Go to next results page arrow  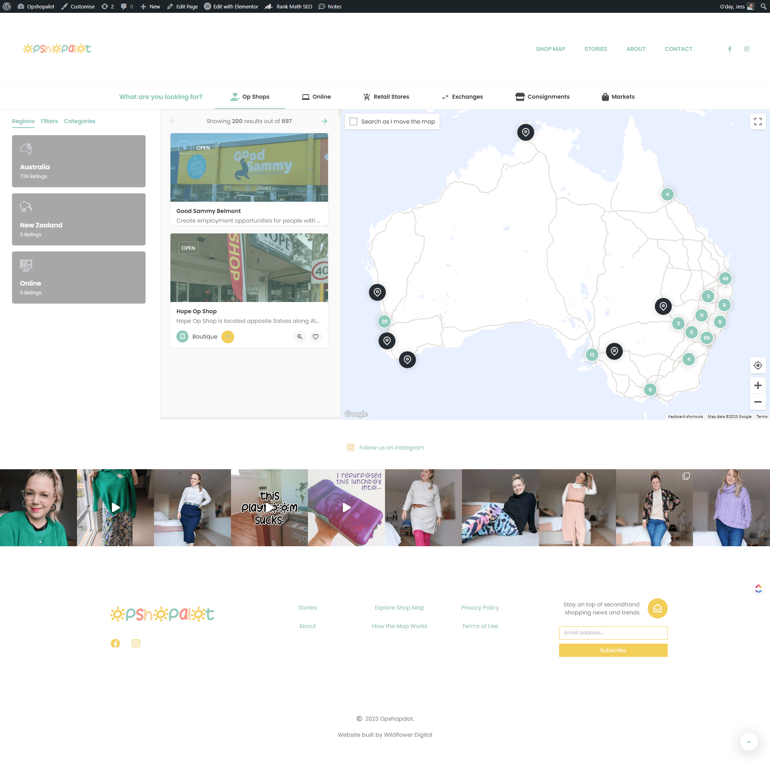(324, 121)
